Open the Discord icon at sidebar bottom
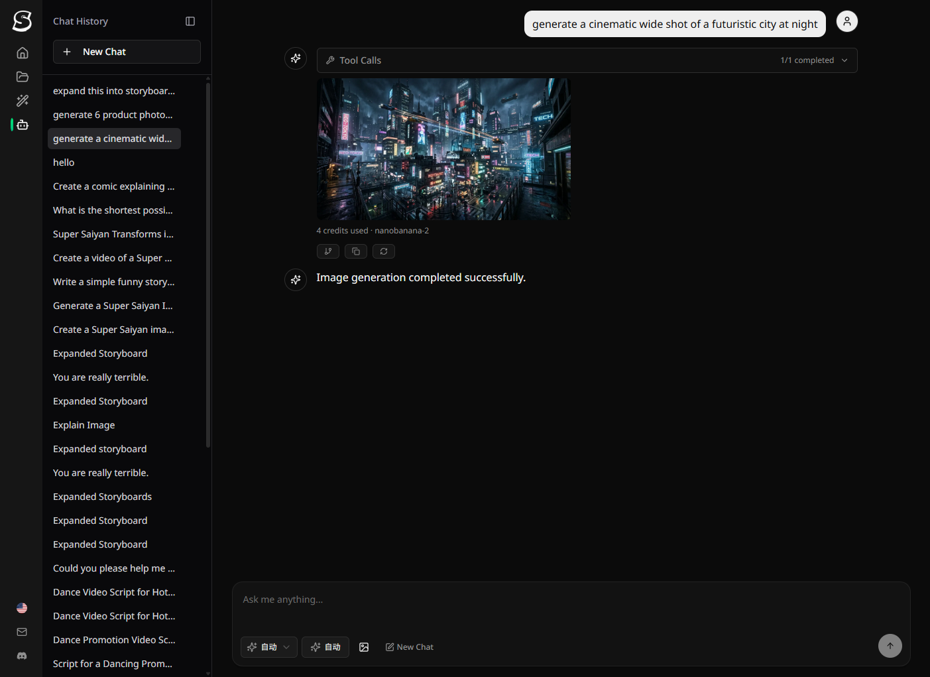930x677 pixels. coord(22,656)
